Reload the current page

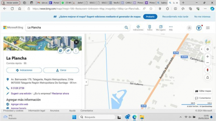(x=12, y=9)
